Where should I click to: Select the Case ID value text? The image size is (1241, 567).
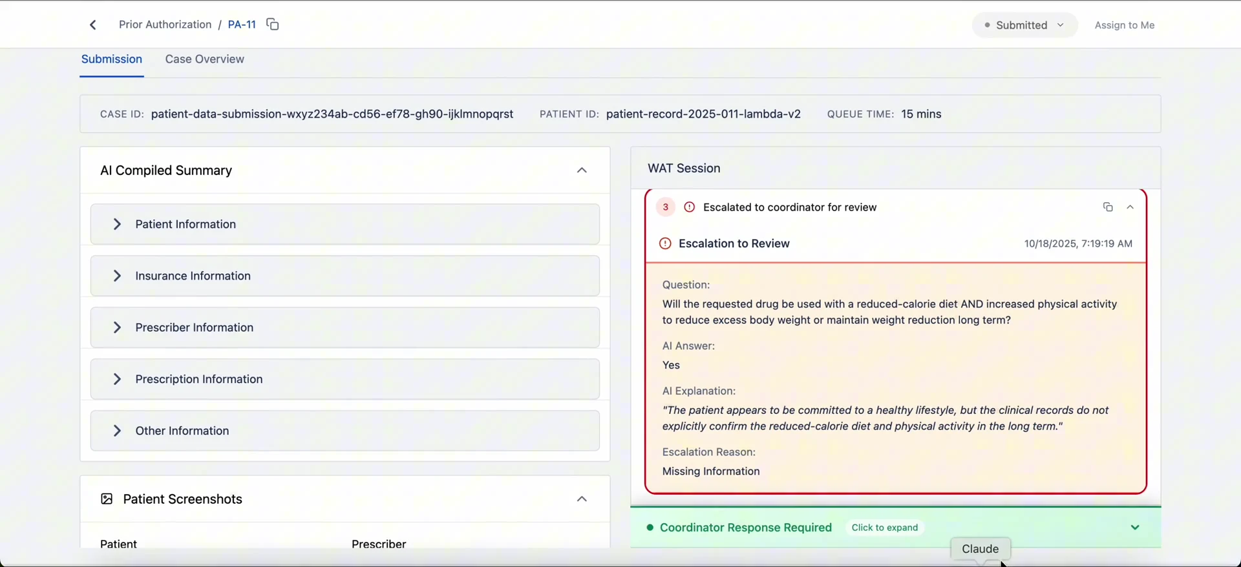coord(332,114)
